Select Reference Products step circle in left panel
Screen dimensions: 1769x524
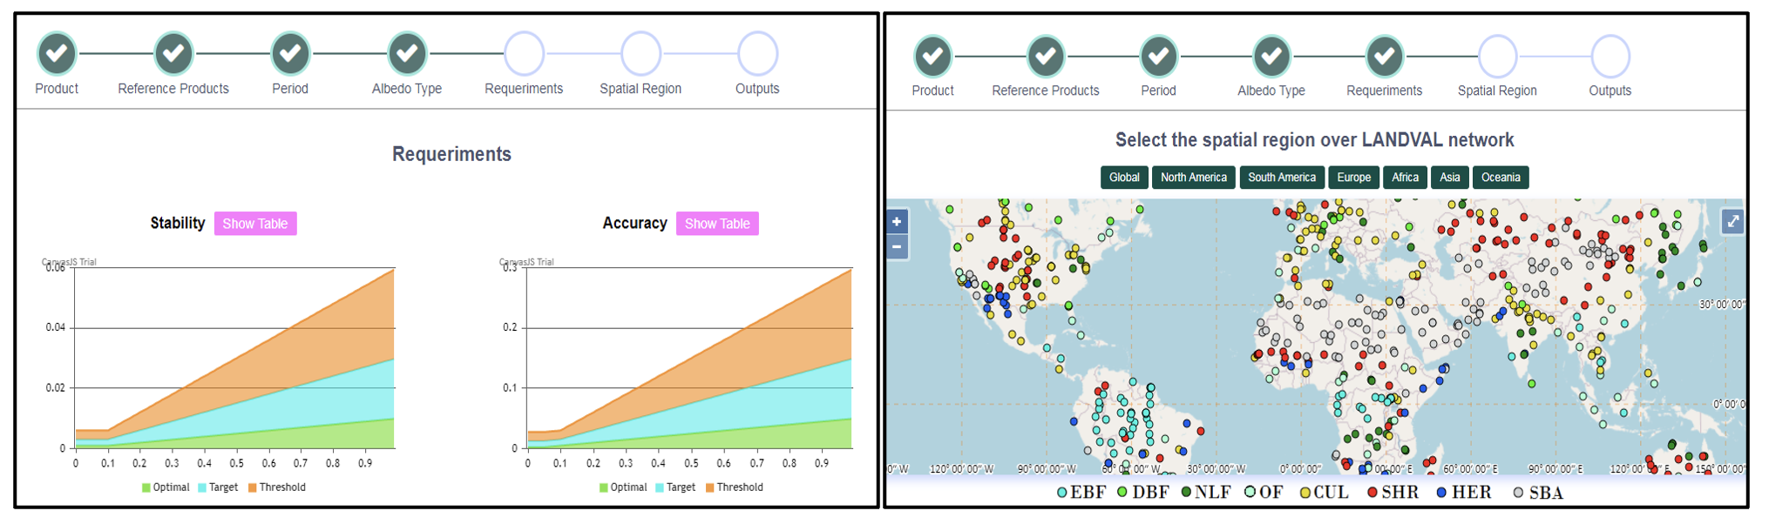173,54
